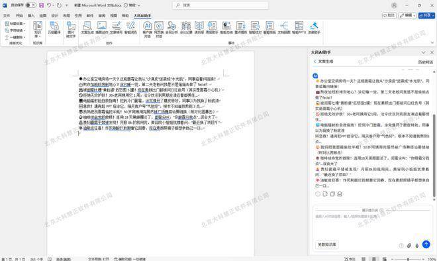Click the document icon below the AI reply
437x261 pixels.
pyautogui.click(x=325, y=194)
